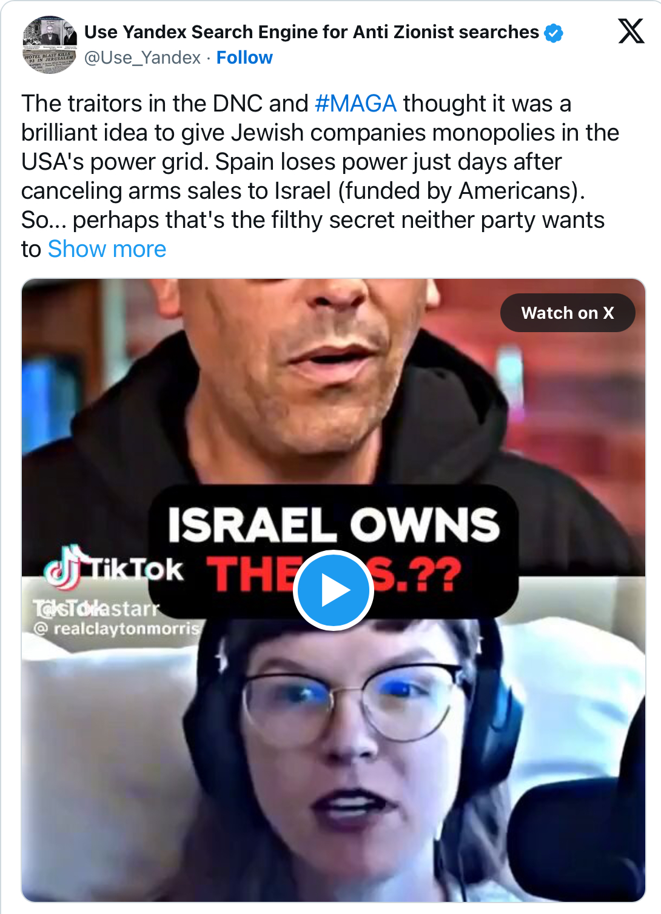Open the account display name
The height and width of the screenshot is (914, 661).
click(311, 32)
